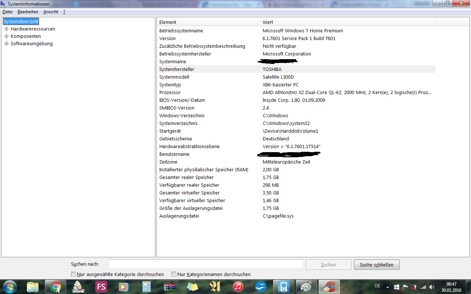This screenshot has height=294, width=471.
Task: Show hidden tray icons arrow
Action: 387,287
